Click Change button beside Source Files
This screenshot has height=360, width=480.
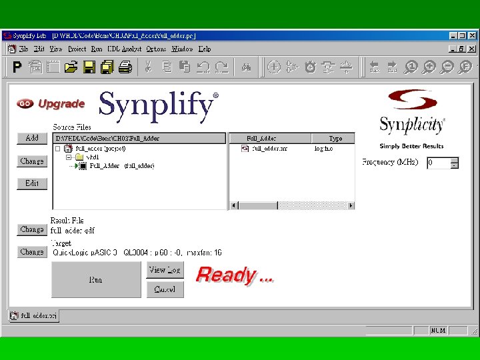pyautogui.click(x=32, y=161)
